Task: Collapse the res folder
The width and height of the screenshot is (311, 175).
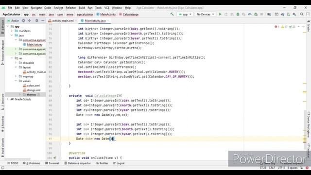Action: point(12,58)
